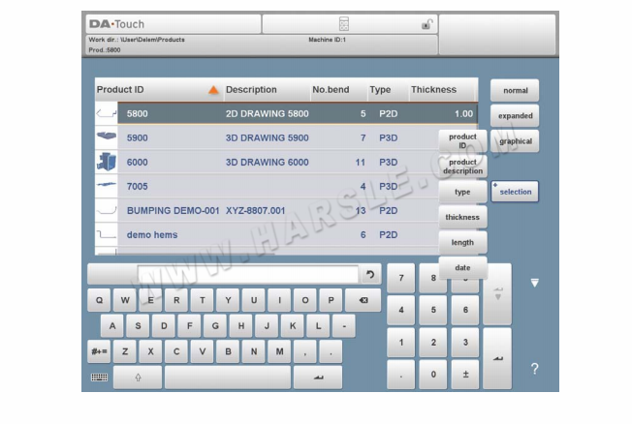Screen dimensions: 632x424
Task: Switch to the graphical view mode
Action: point(515,140)
